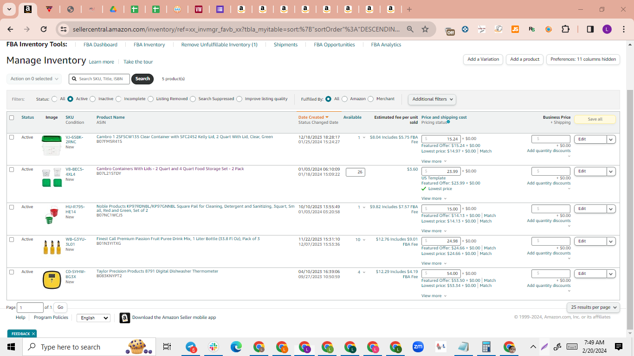Open Edit dropdown arrow for the Cambro 2SFSCW135 row
The width and height of the screenshot is (634, 356).
click(x=611, y=139)
